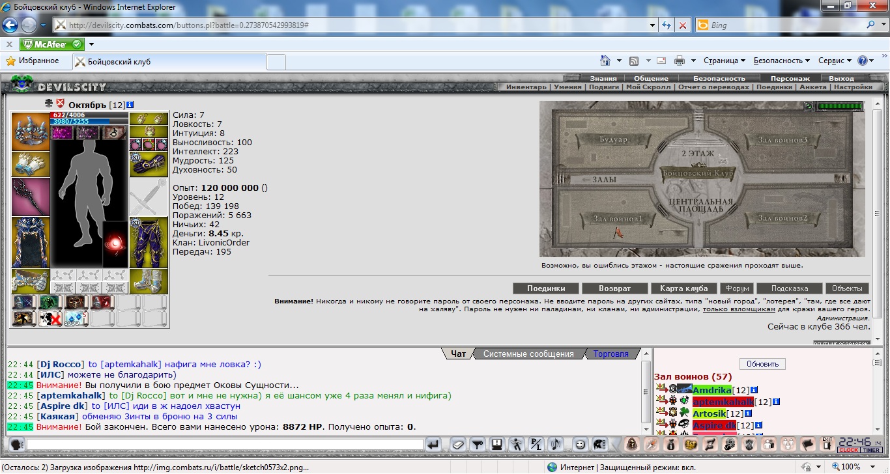Use the skull scroll in quick slots
The height and width of the screenshot is (474, 890).
point(76,302)
